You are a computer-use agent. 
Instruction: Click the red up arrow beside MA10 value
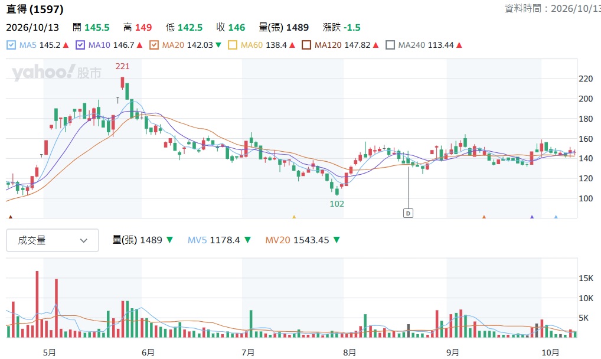[x=139, y=45]
